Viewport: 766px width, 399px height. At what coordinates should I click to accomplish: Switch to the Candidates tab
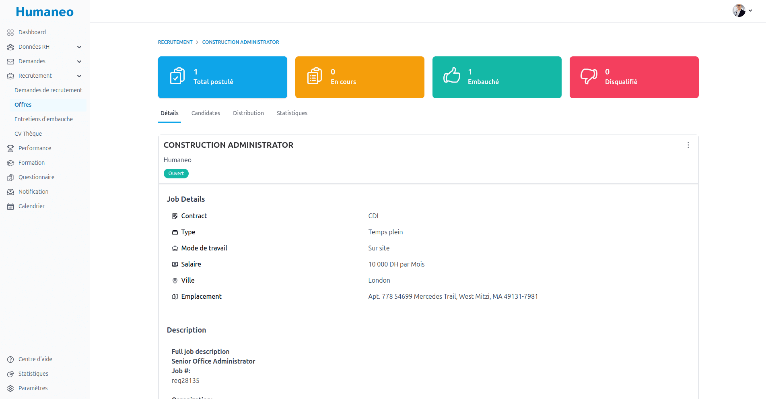206,113
